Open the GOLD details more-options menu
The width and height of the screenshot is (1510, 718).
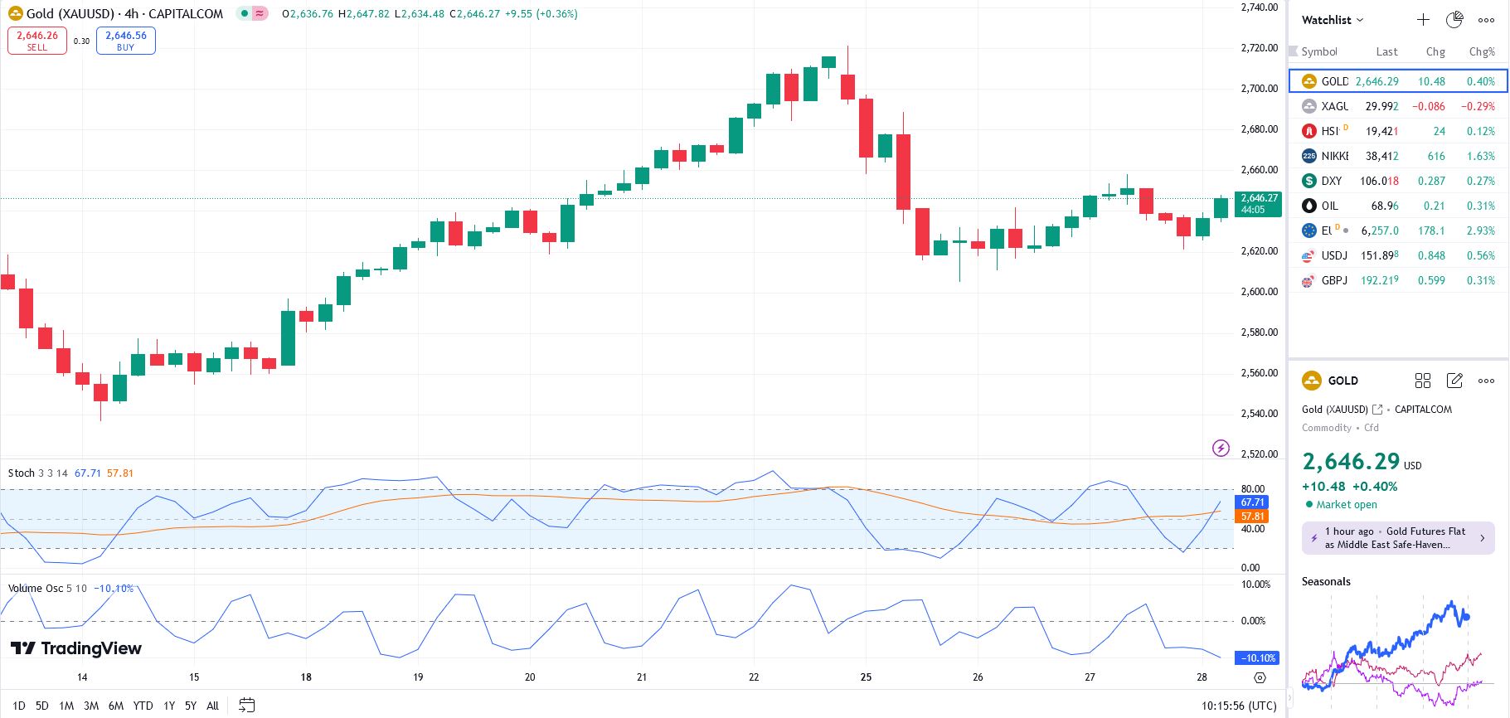[1486, 381]
